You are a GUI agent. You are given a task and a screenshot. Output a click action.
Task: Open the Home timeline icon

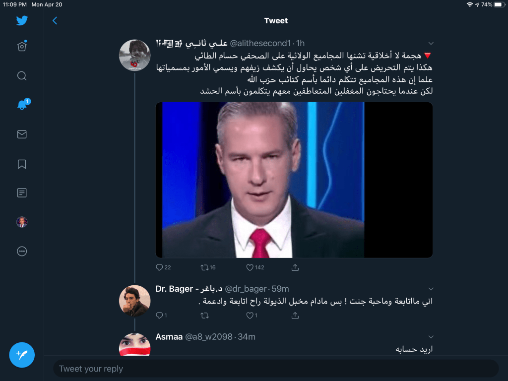click(x=22, y=46)
